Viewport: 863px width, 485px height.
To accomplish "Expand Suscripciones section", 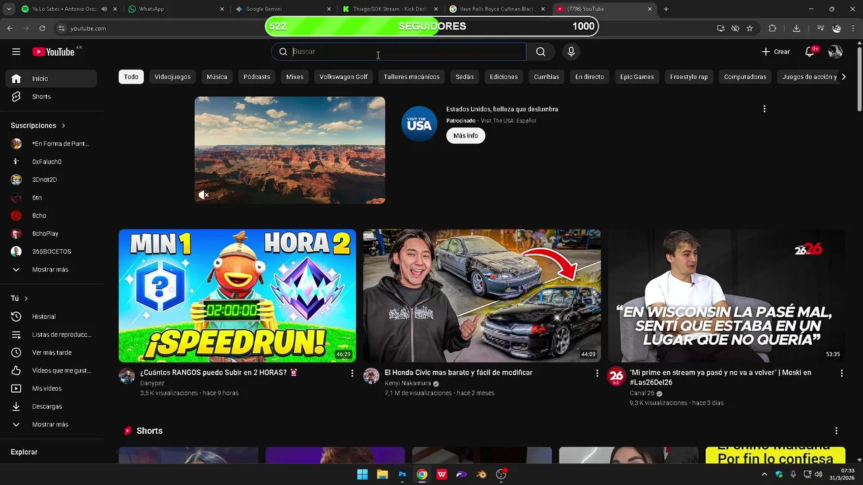I will tap(38, 125).
